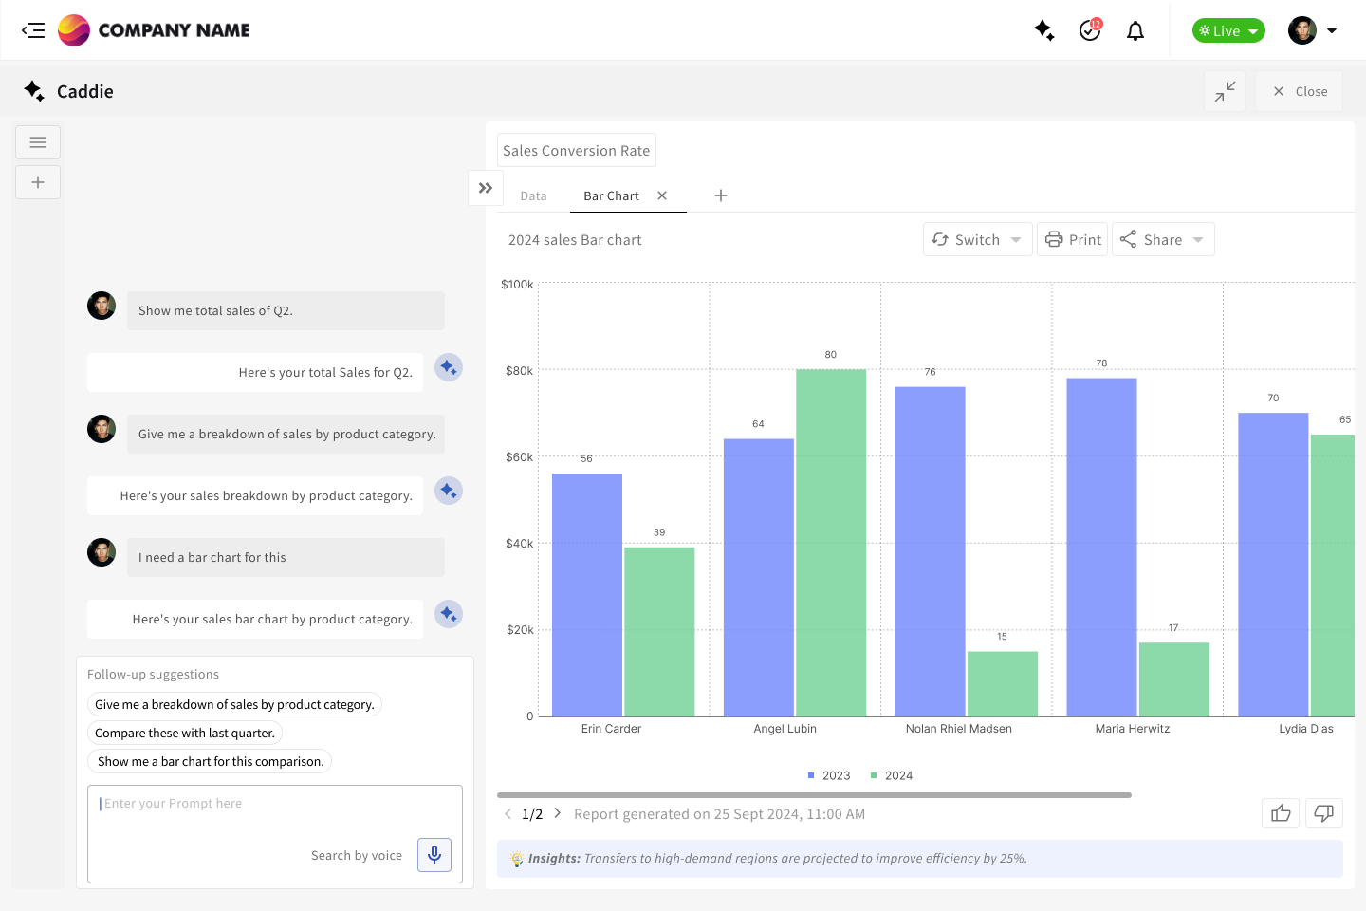The width and height of the screenshot is (1366, 911).
Task: Click the Print button
Action: click(x=1073, y=239)
